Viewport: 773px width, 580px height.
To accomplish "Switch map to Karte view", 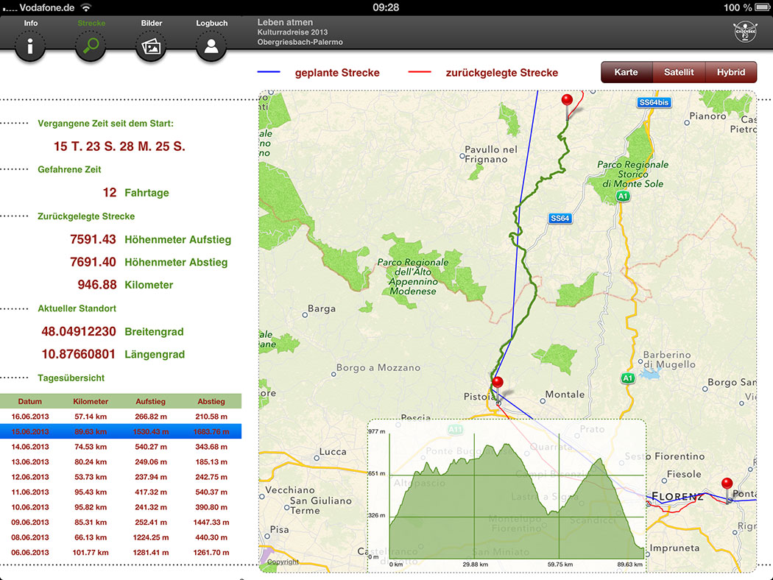I will 626,72.
